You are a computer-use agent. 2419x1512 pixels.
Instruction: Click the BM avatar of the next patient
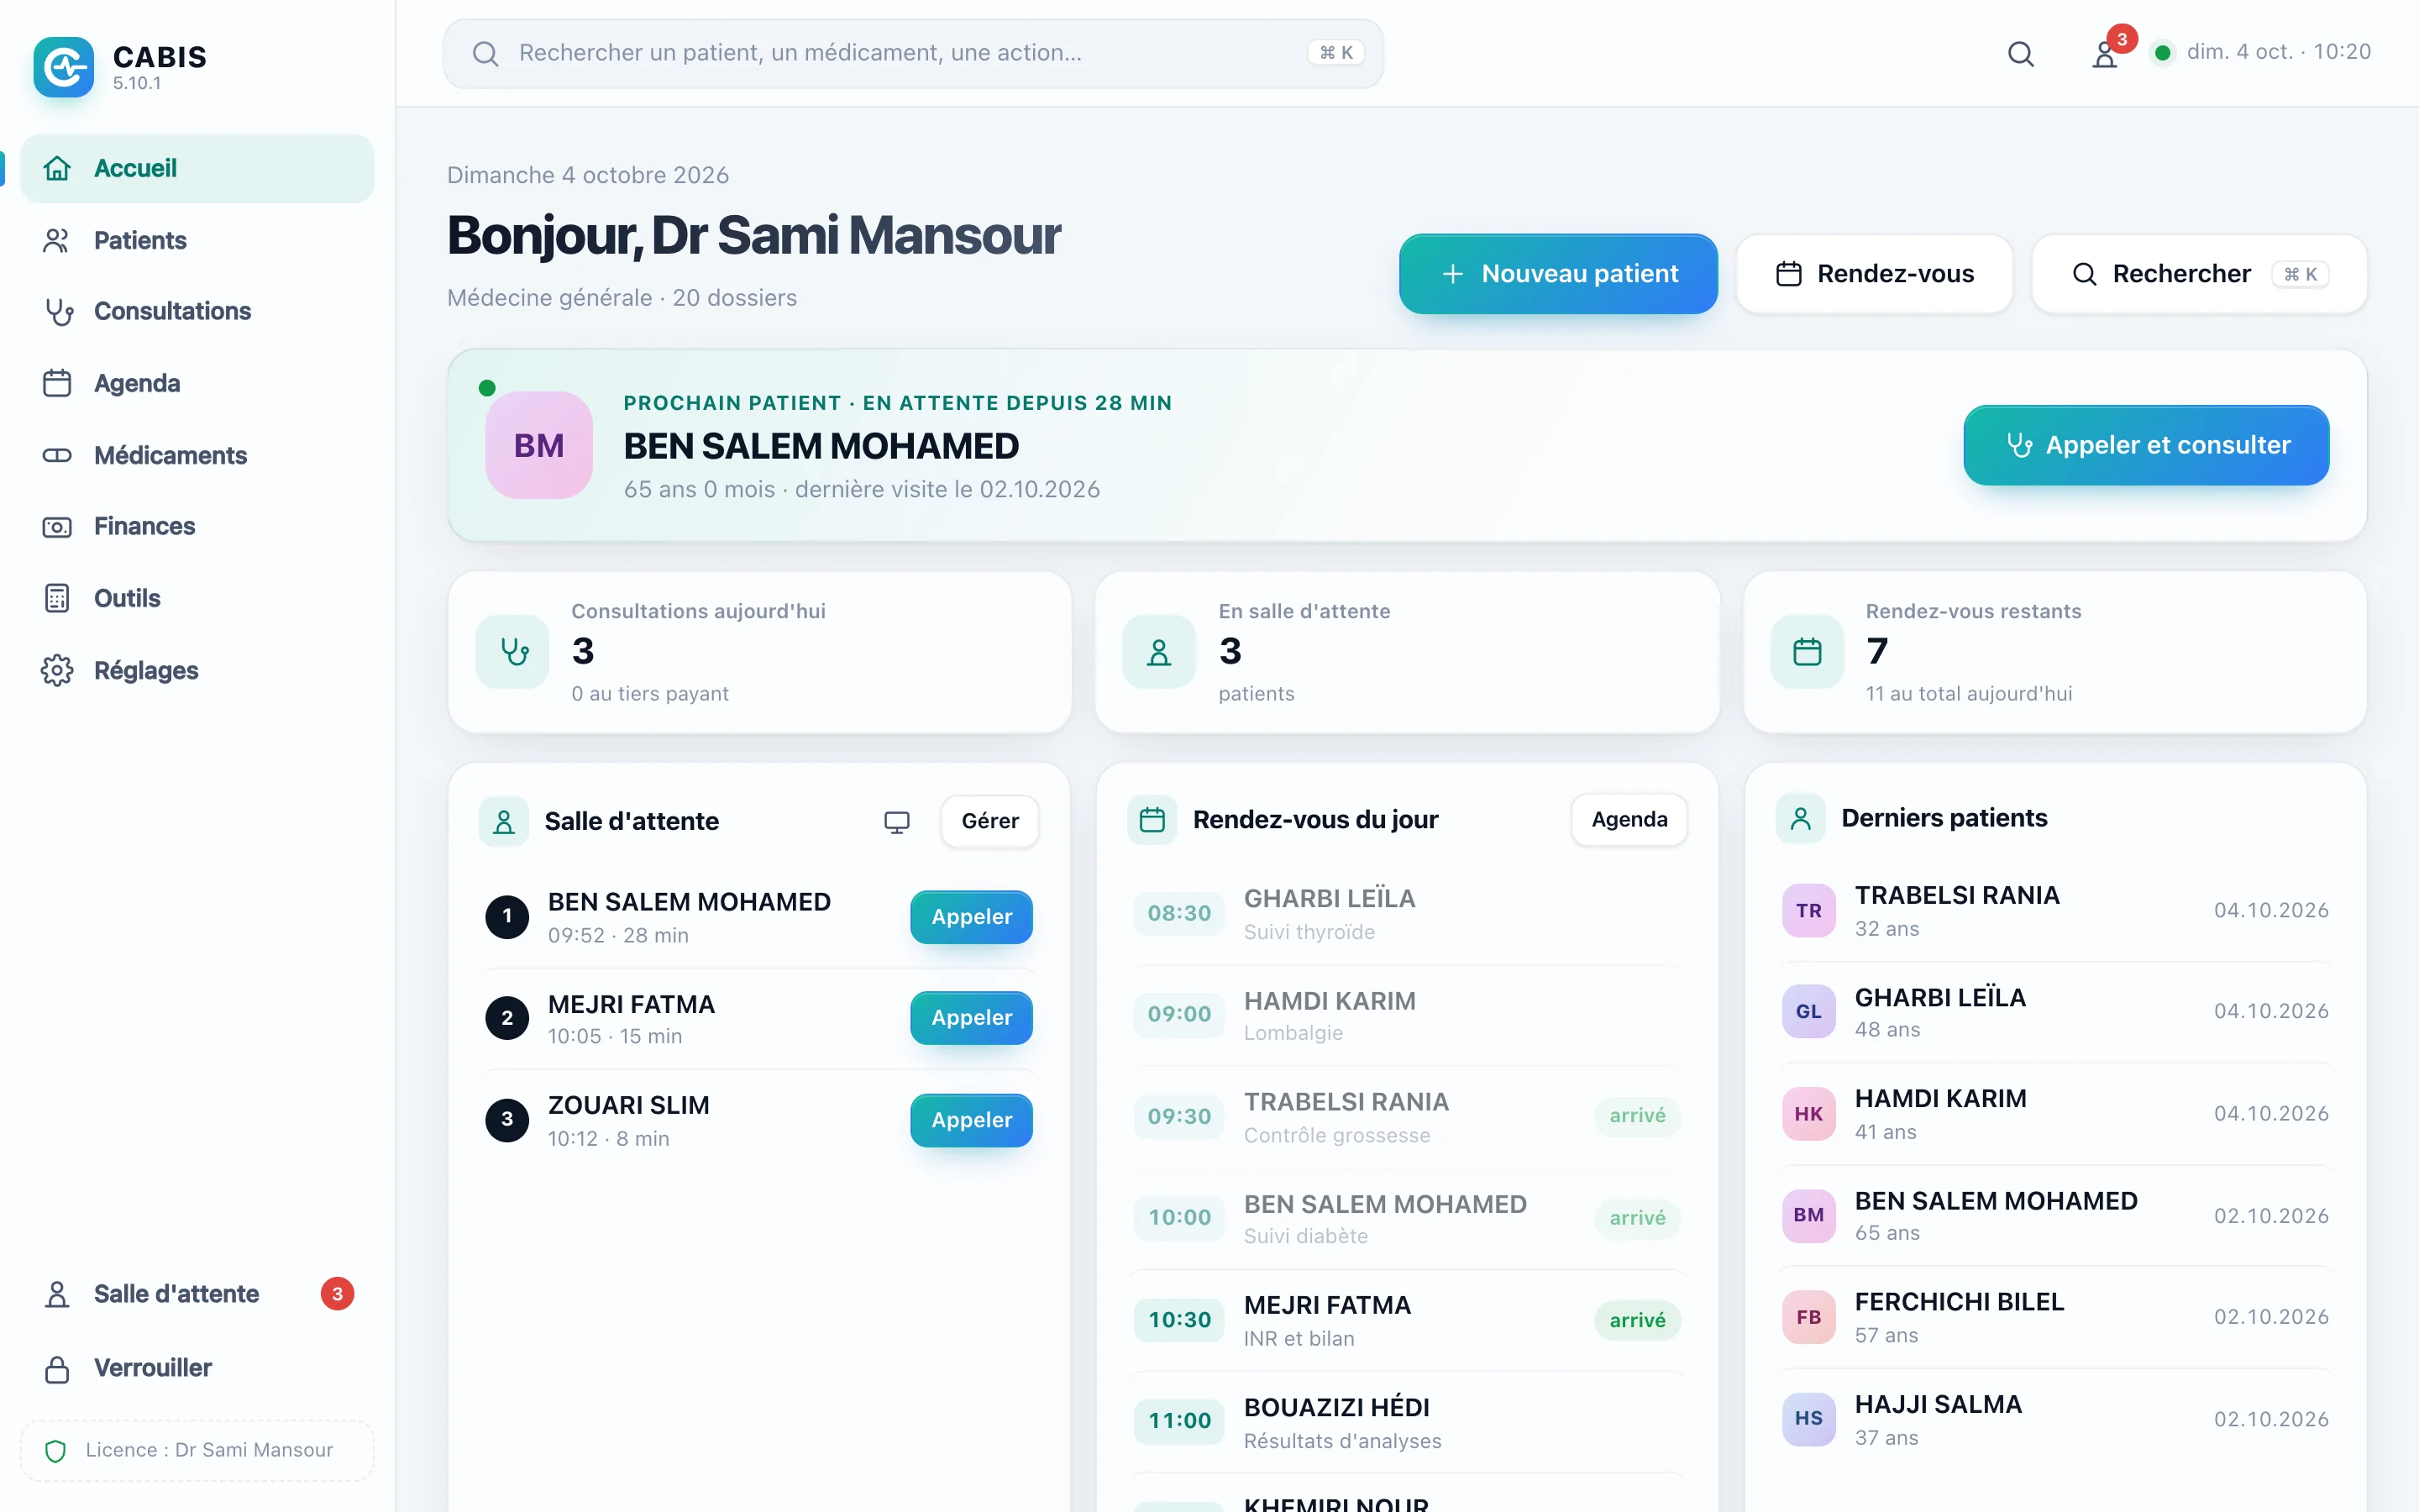click(x=538, y=445)
